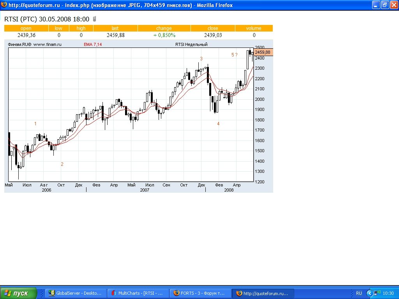Click the 'volume' column header
Image resolution: width=399 pixels, height=299 pixels.
(254, 28)
